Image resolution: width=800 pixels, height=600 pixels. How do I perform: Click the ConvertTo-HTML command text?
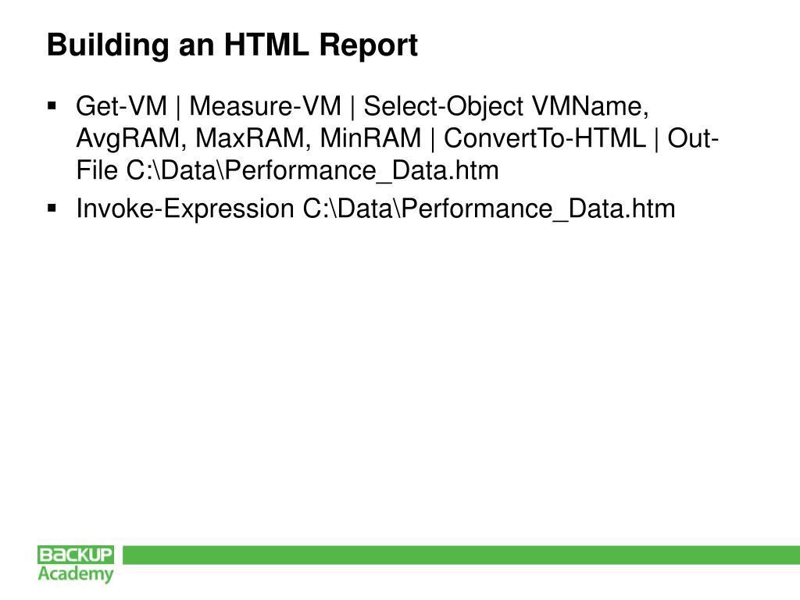(x=545, y=138)
